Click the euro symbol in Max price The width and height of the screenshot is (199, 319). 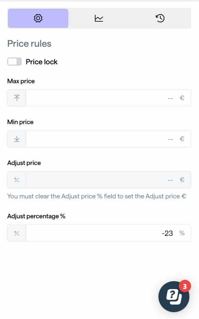click(182, 98)
